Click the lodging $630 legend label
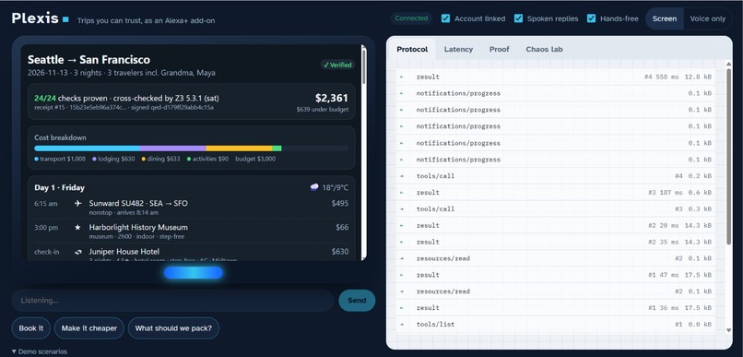Image resolution: width=743 pixels, height=357 pixels. tap(113, 159)
